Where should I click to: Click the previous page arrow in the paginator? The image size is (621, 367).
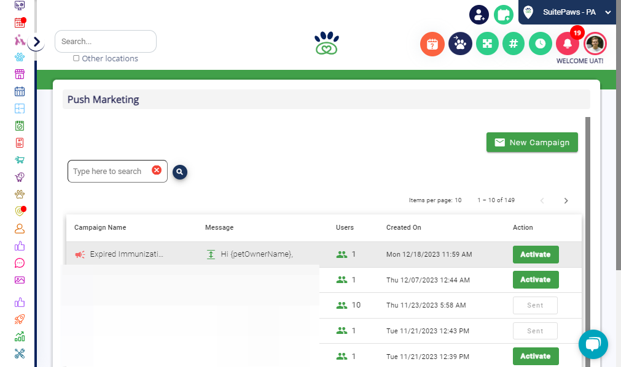coord(542,201)
